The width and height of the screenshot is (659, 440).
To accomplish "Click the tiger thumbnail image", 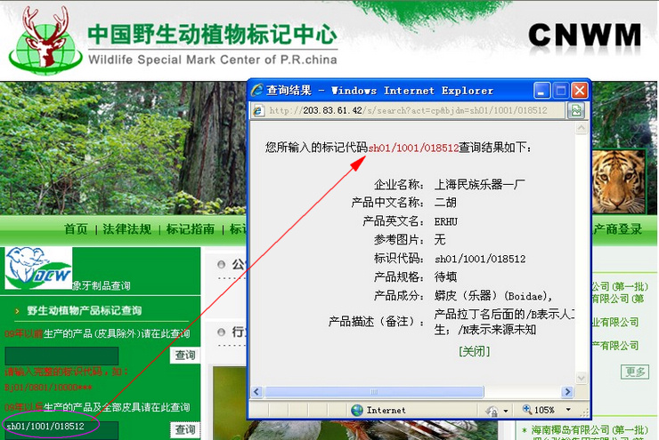I will pyautogui.click(x=618, y=182).
